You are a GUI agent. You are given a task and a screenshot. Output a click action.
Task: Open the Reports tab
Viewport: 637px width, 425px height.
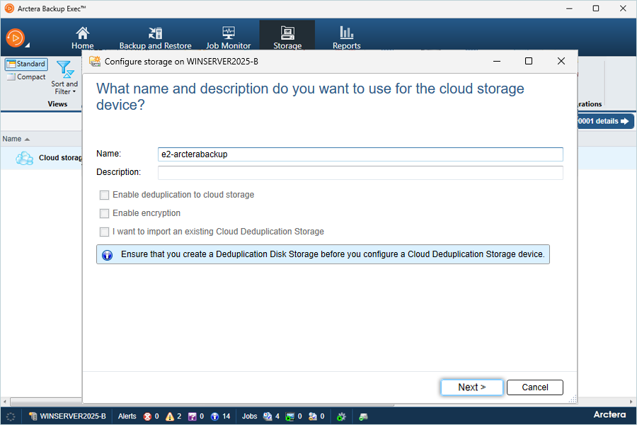(346, 38)
